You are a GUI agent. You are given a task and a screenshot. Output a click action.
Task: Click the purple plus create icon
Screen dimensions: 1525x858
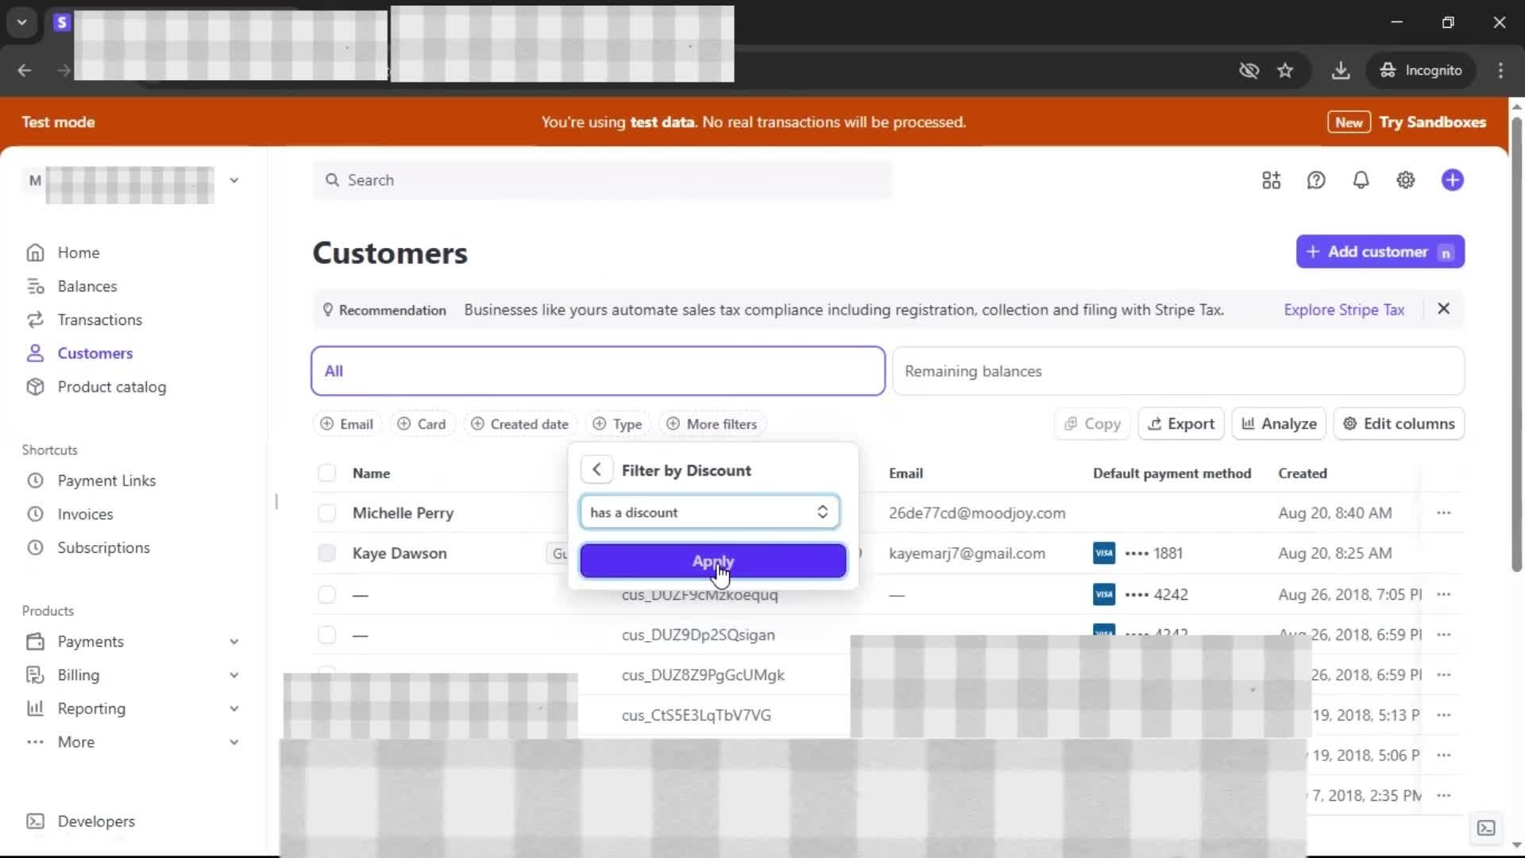point(1452,180)
